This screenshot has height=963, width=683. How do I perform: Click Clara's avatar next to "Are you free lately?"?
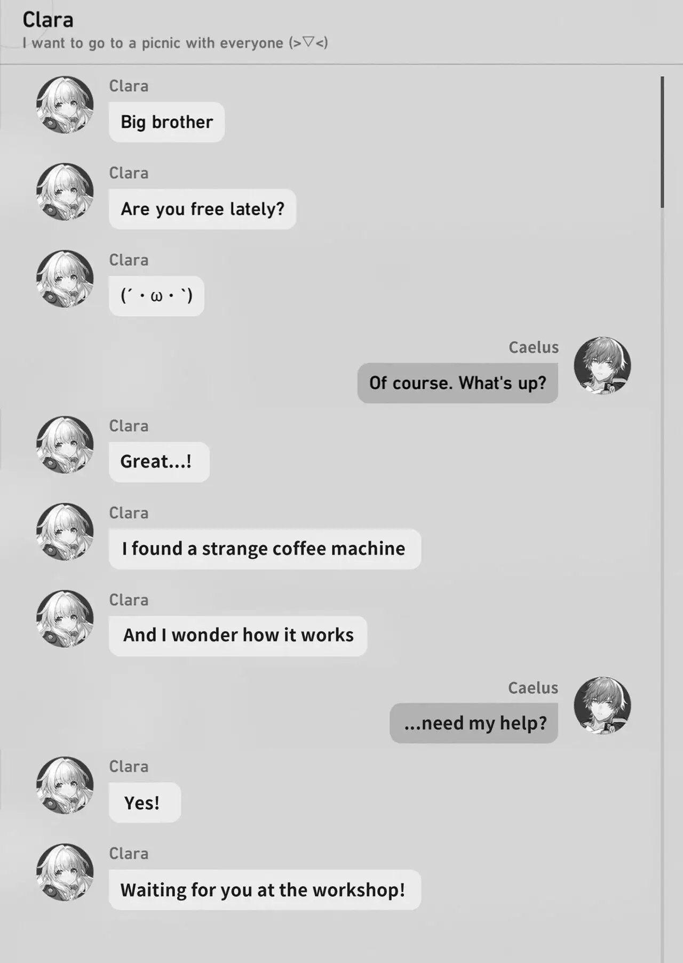[65, 191]
